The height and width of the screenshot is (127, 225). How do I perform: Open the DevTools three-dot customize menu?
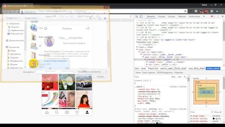tap(218, 17)
